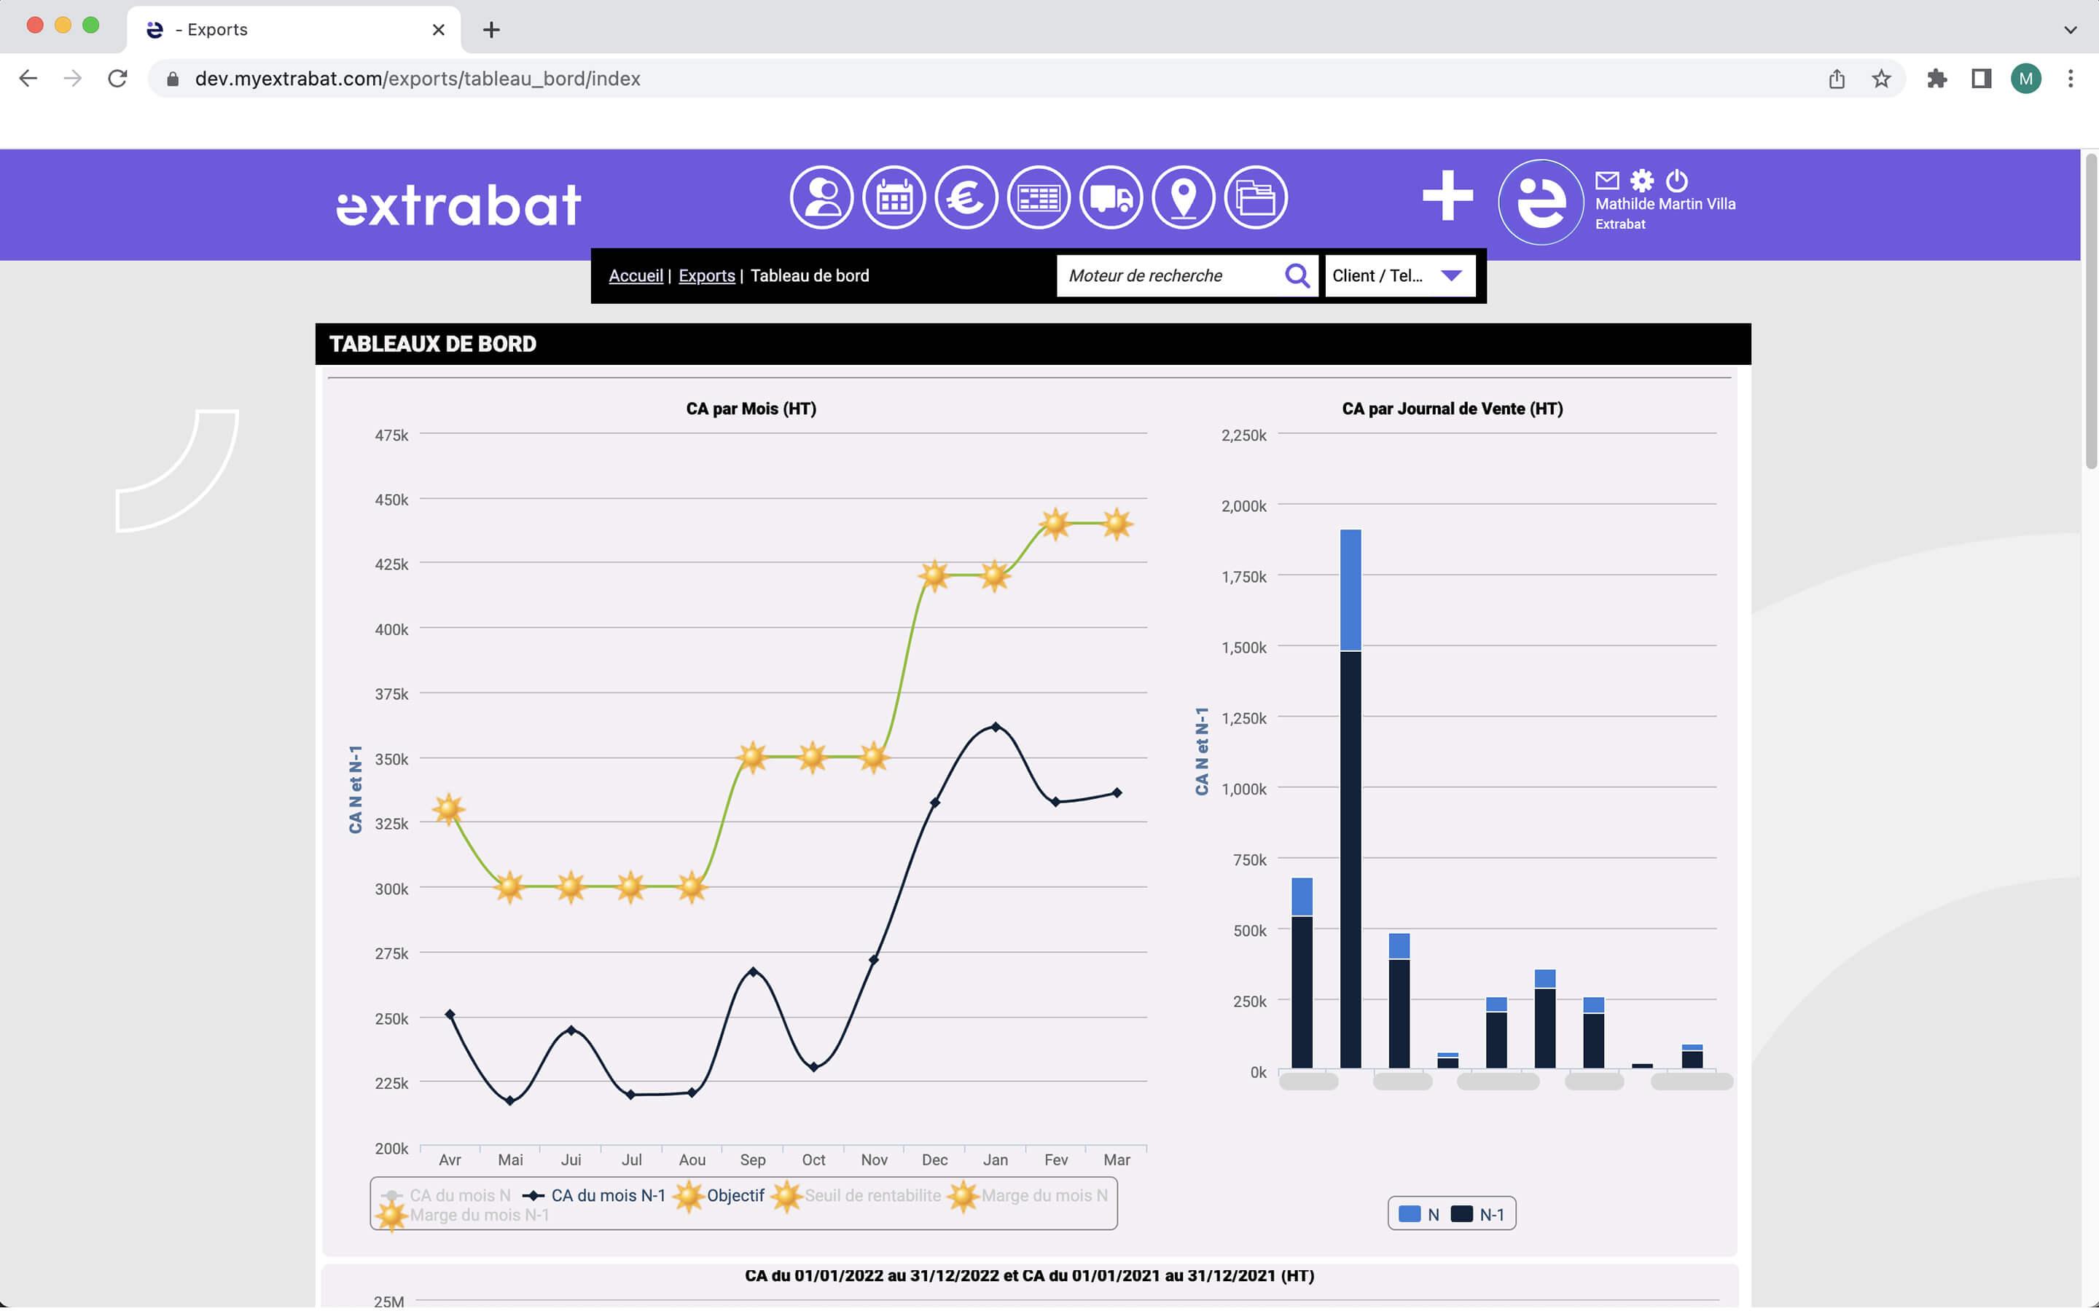Viewport: 2099px width, 1311px height.
Task: Click the CA par Mois (HT) title
Action: pyautogui.click(x=750, y=409)
